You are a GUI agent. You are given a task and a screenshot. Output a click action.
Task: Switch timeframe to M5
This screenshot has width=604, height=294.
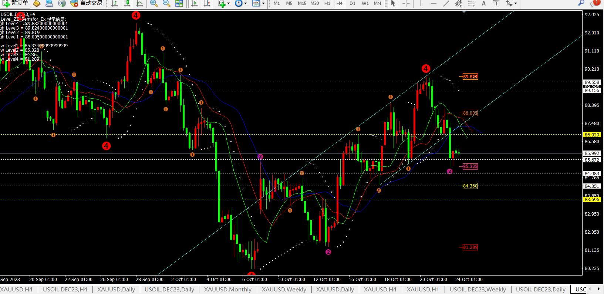289,3
